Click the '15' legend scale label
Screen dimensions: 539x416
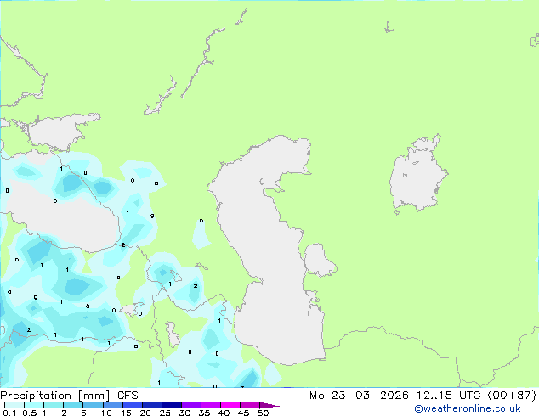coord(126,413)
